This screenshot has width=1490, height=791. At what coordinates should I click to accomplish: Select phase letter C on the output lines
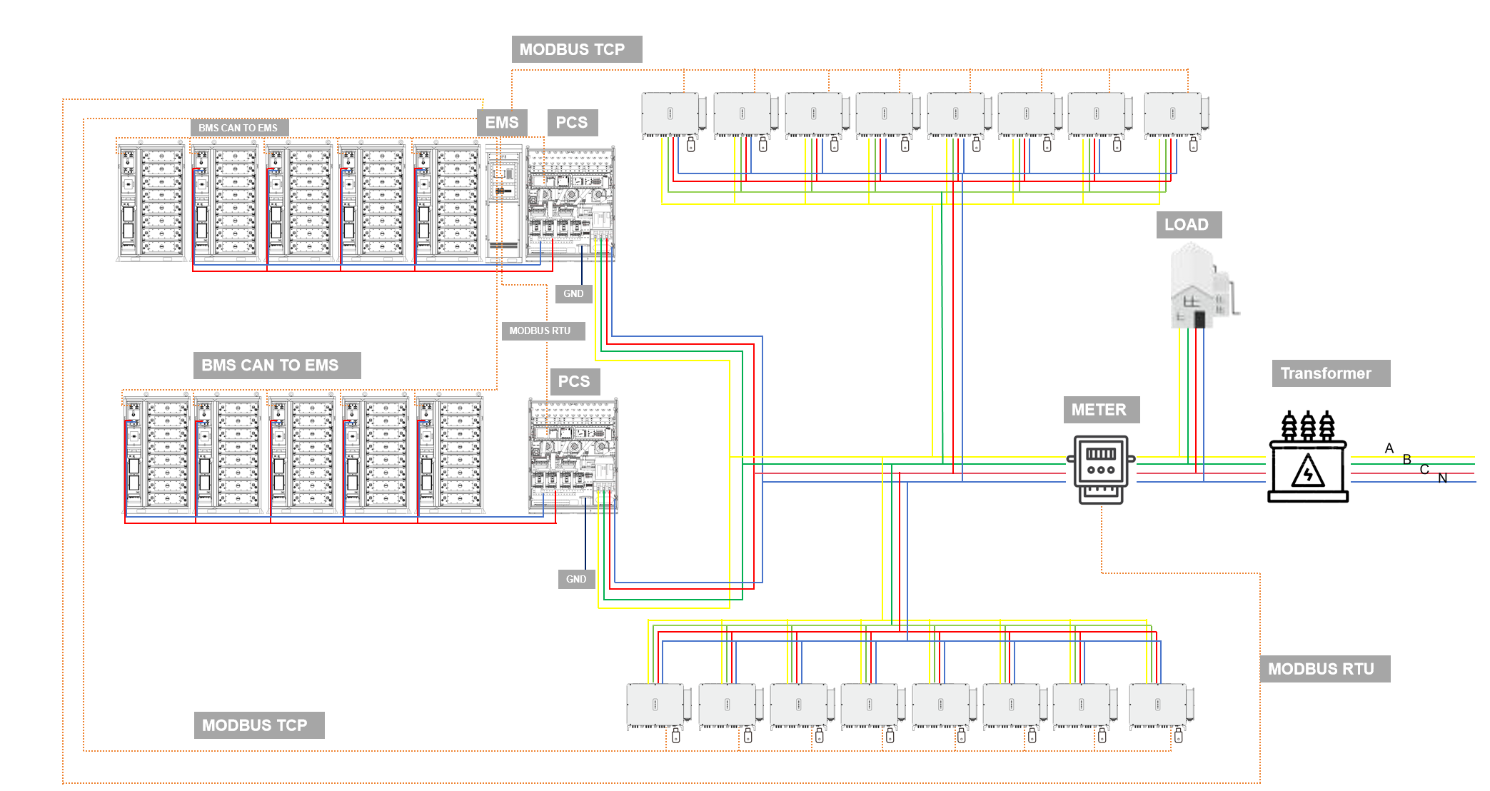pos(1424,469)
